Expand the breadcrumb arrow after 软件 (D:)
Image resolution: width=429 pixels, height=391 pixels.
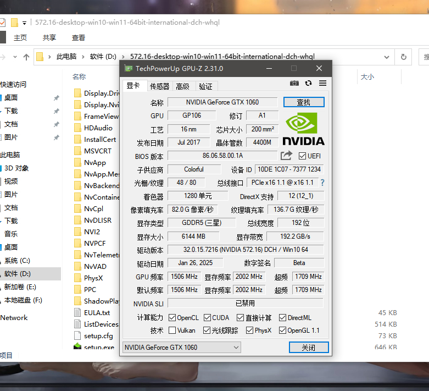(123, 57)
